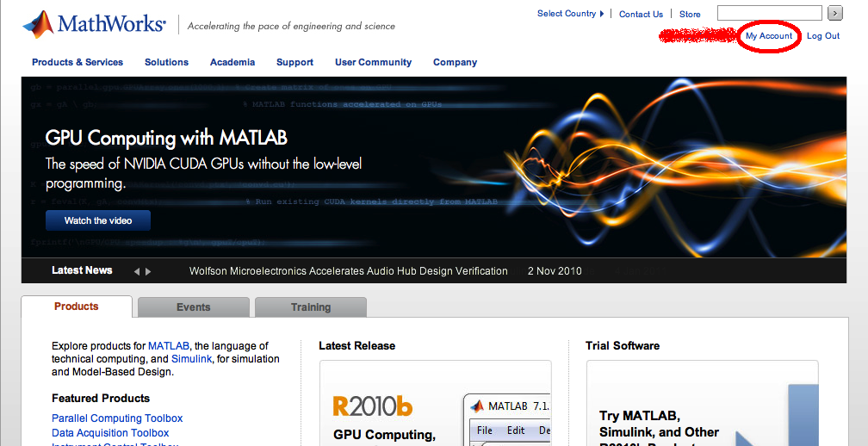
Task: Open the Products & Services menu
Action: coord(77,62)
